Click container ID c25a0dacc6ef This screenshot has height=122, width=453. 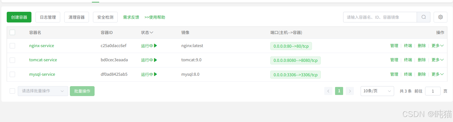pos(113,46)
